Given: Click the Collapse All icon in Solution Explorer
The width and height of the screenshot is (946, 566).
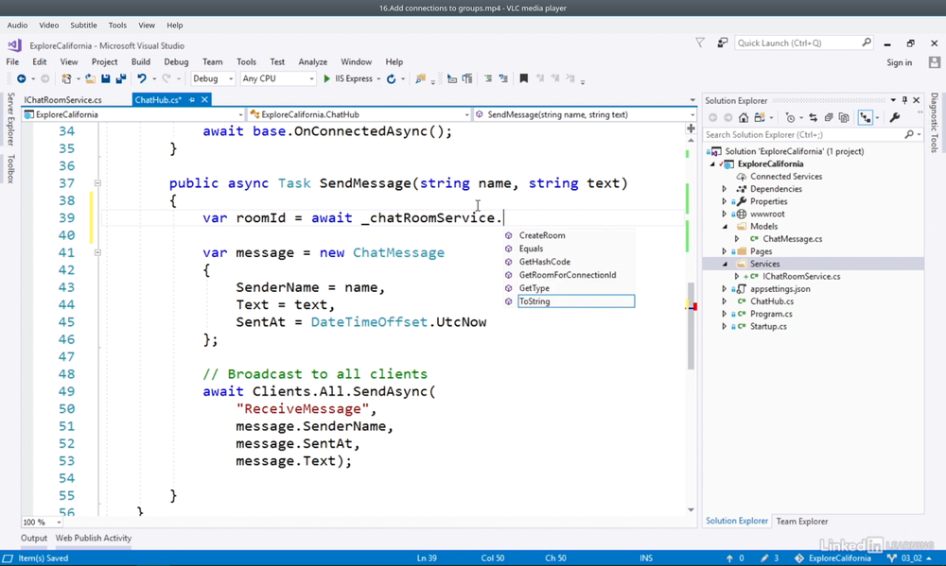Looking at the screenshot, I should pyautogui.click(x=829, y=118).
